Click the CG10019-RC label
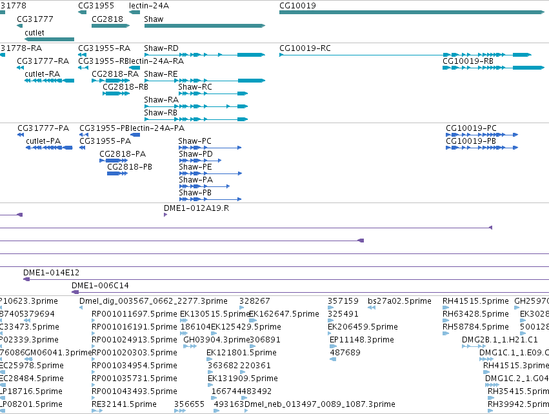This screenshot has height=414, width=549. tap(305, 48)
